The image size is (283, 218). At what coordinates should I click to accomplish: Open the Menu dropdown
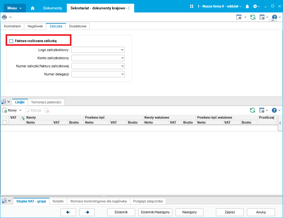[15, 8]
